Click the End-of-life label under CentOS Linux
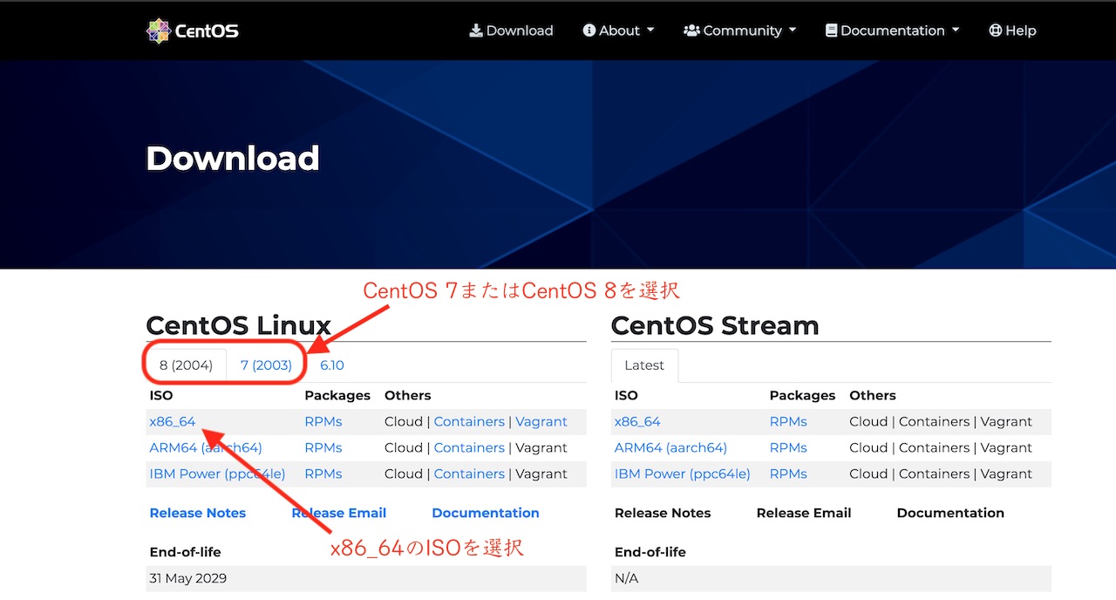This screenshot has width=1116, height=600. 186,552
